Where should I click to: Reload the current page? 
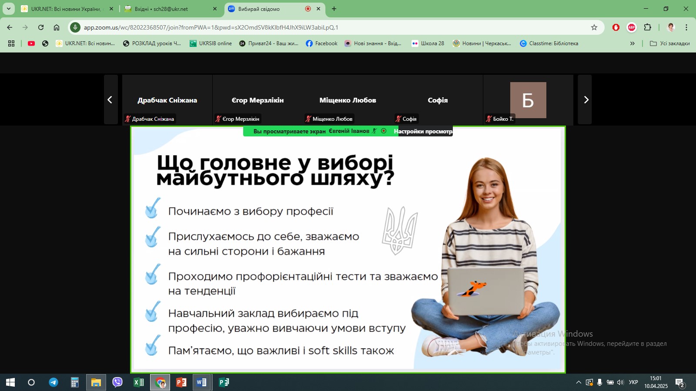pyautogui.click(x=41, y=27)
